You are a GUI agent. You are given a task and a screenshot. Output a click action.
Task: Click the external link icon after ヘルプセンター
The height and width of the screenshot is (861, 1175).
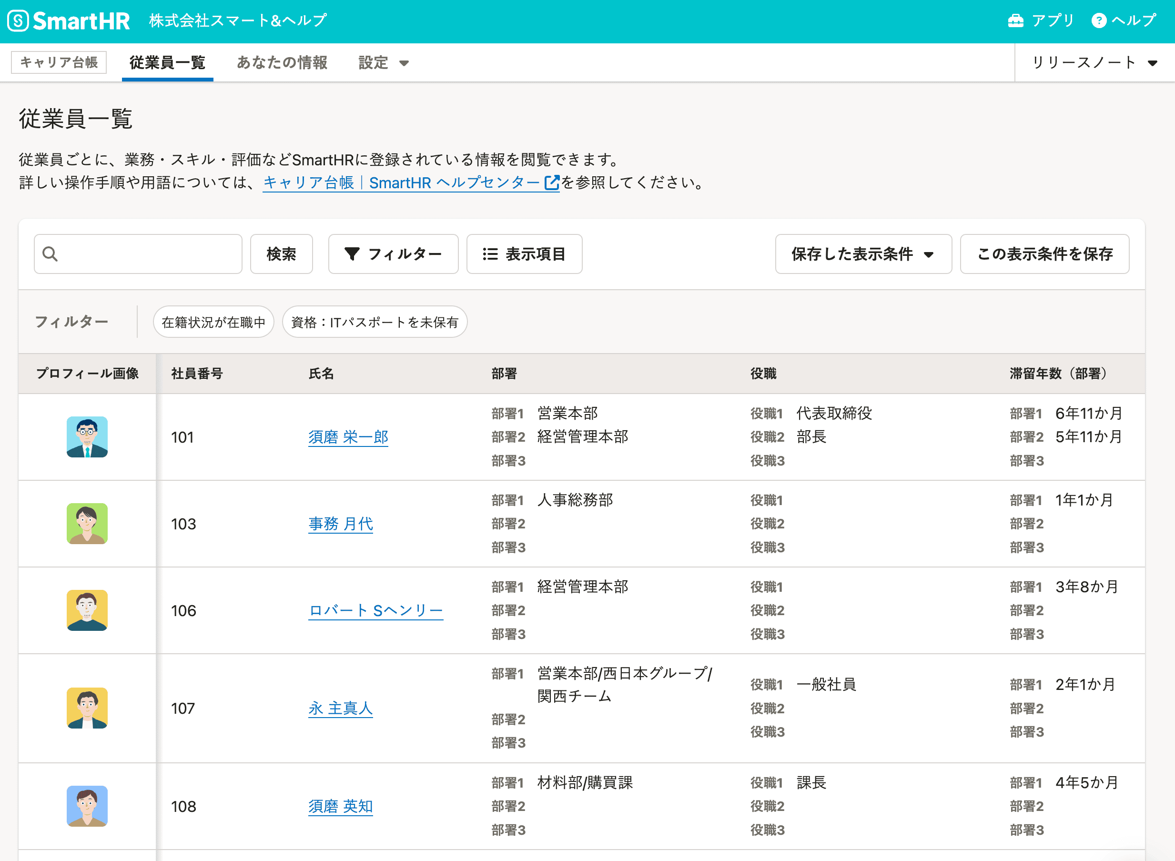click(551, 182)
